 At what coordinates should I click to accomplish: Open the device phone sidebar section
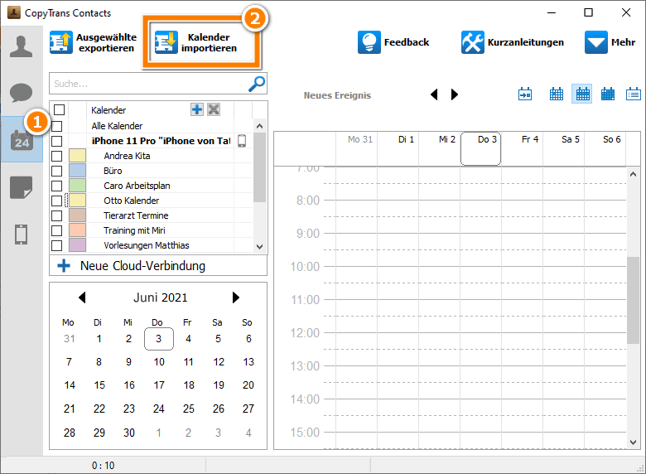(x=21, y=235)
